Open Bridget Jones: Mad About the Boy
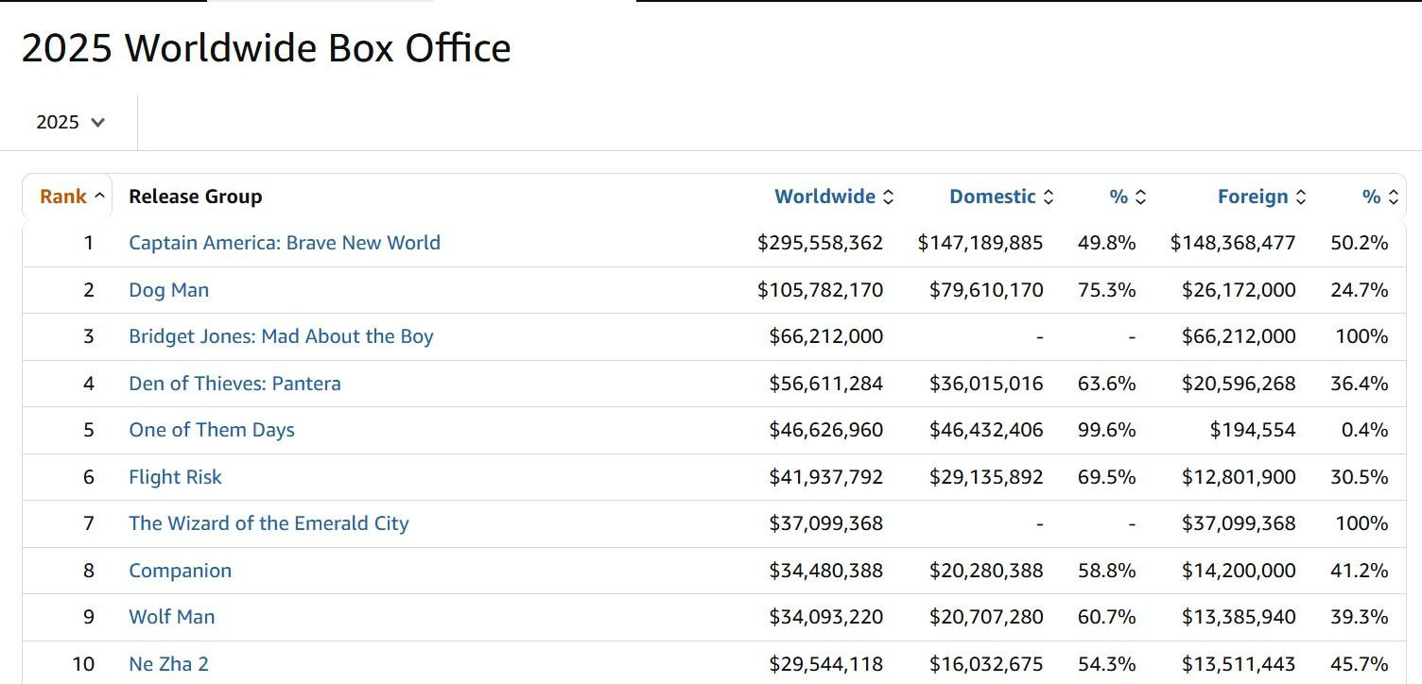The image size is (1422, 684). [x=281, y=336]
